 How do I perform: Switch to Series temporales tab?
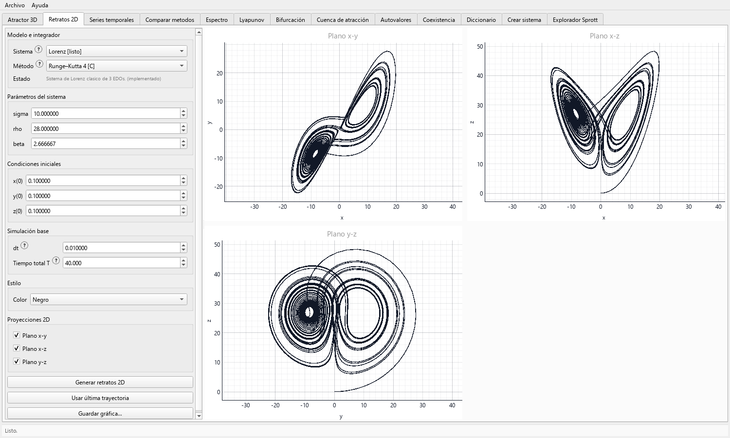[x=111, y=19]
